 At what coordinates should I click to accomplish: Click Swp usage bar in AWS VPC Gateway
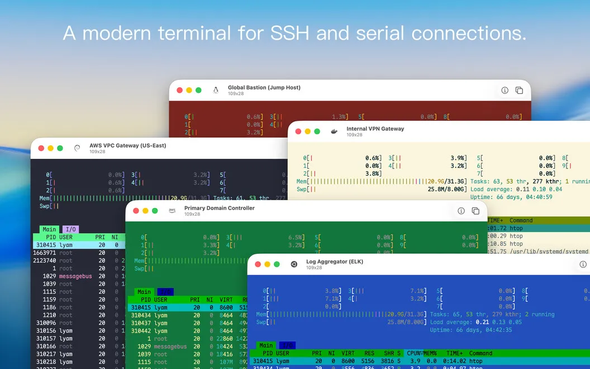(x=49, y=206)
